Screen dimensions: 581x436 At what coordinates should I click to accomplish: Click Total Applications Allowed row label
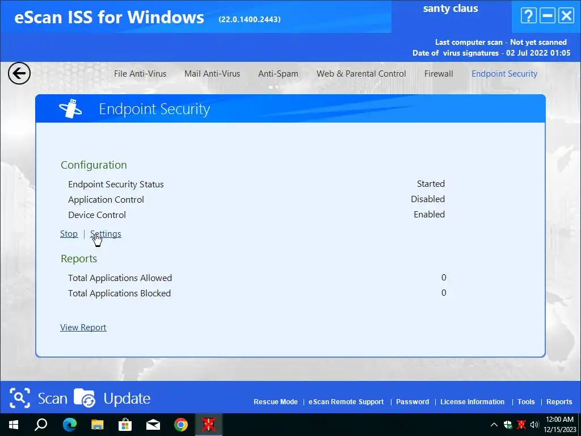(x=120, y=278)
